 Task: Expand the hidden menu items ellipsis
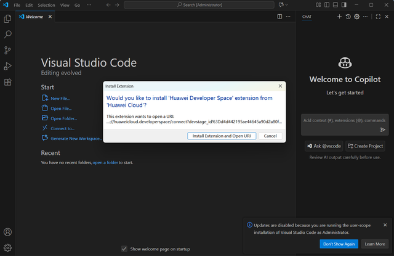click(90, 5)
